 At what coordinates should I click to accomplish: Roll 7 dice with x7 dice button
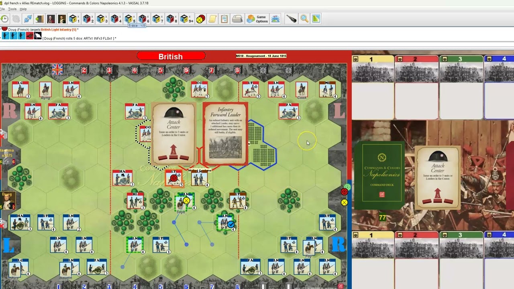(x=157, y=19)
